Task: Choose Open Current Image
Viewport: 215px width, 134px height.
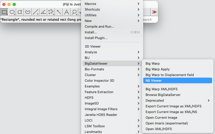Action: coord(177,118)
